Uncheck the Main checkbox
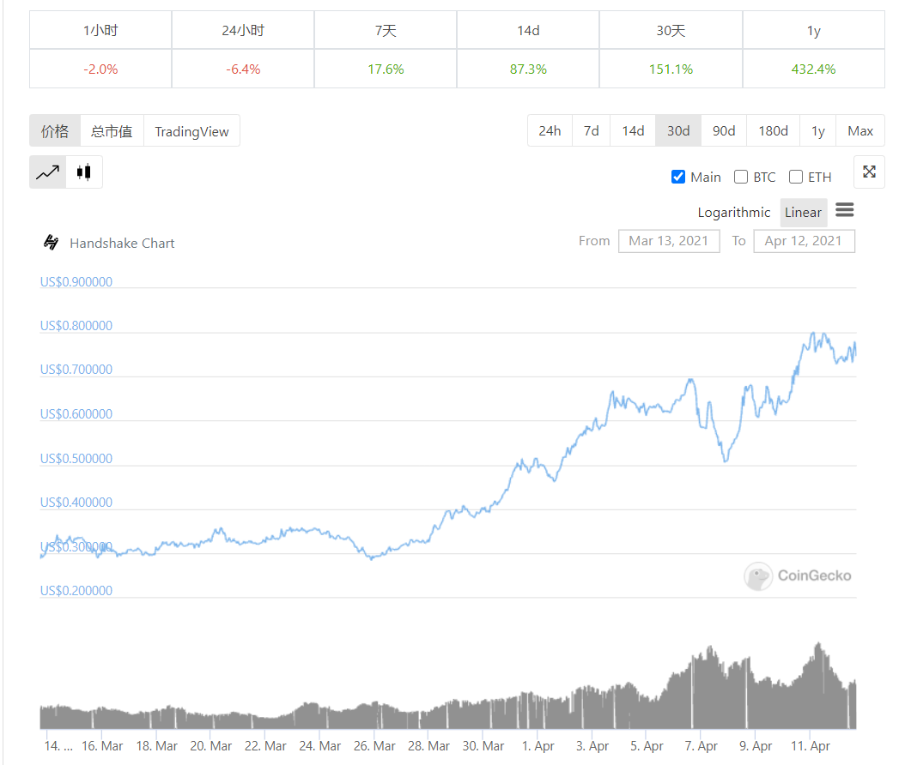The image size is (905, 765). point(677,177)
